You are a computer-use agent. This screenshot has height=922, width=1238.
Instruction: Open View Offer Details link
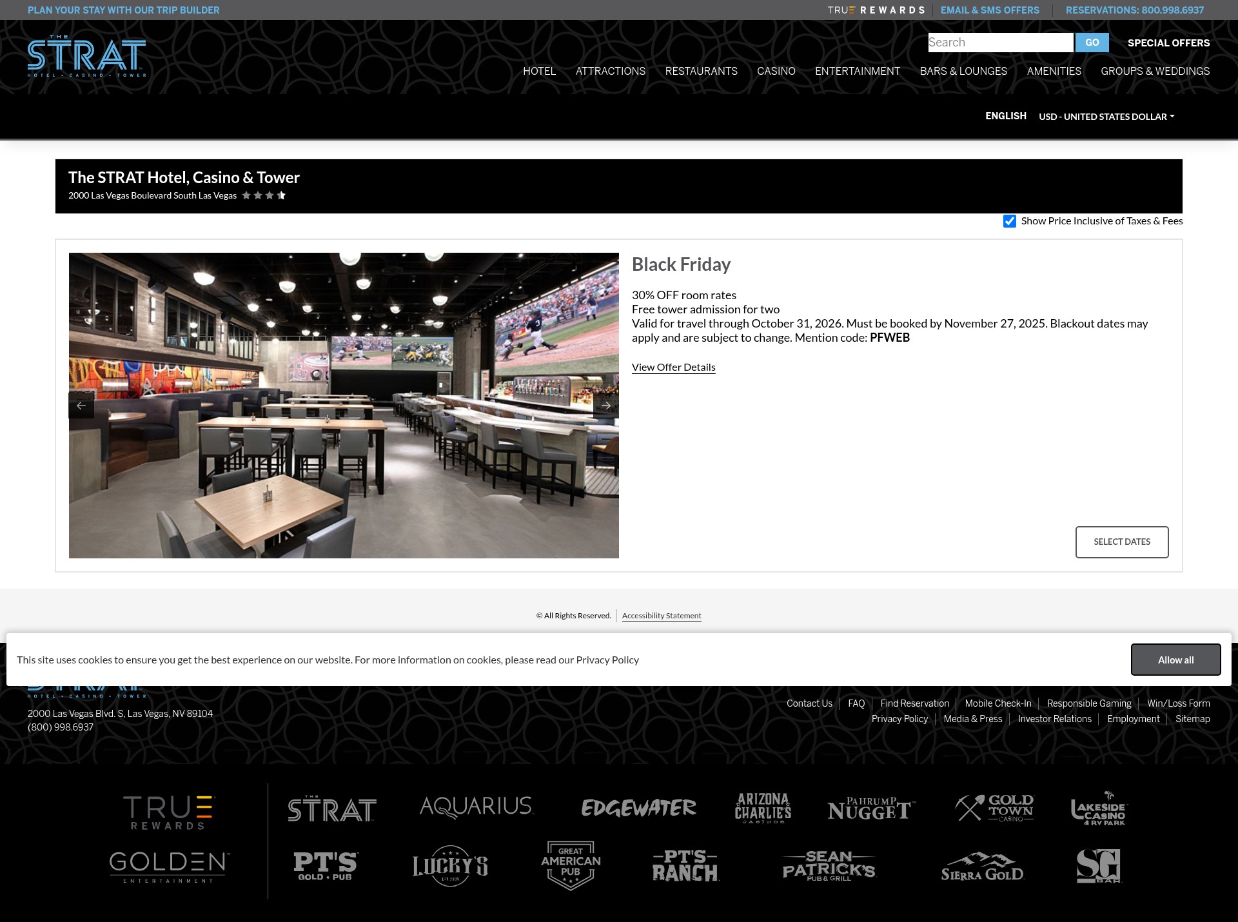pyautogui.click(x=674, y=368)
